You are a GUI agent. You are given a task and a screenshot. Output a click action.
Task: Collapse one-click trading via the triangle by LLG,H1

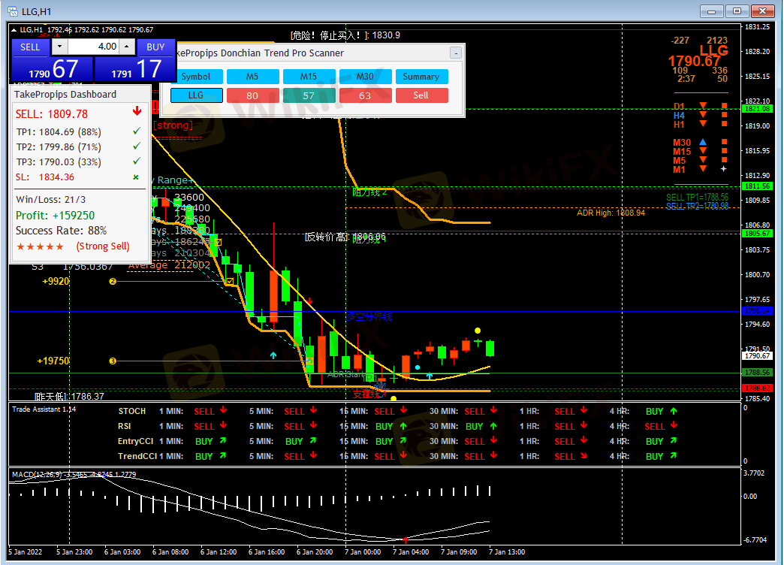pyautogui.click(x=14, y=30)
